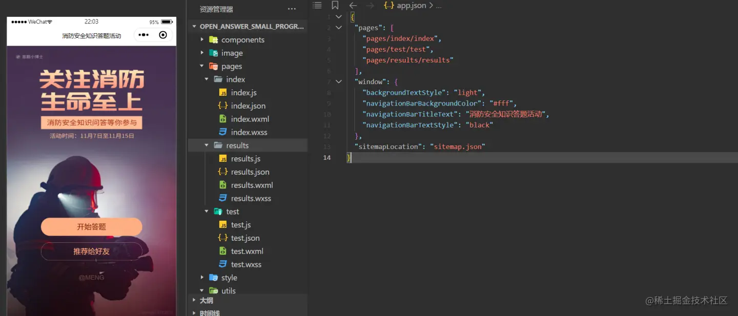The height and width of the screenshot is (316, 738).
Task: Tap the 开始答题 button in simulator
Action: coord(92,227)
